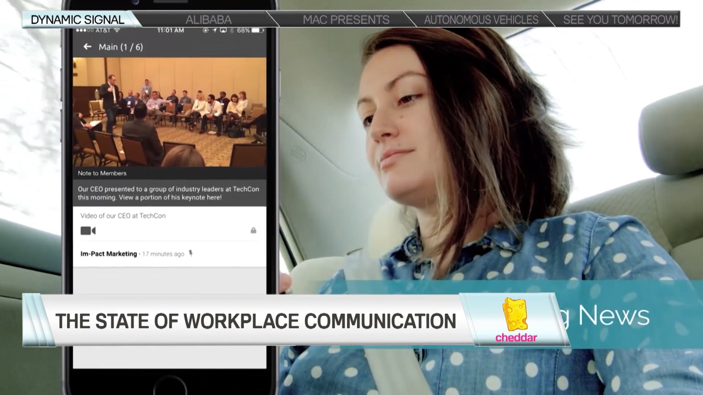Tap the location arrow icon in status bar
The width and height of the screenshot is (703, 395).
(215, 30)
